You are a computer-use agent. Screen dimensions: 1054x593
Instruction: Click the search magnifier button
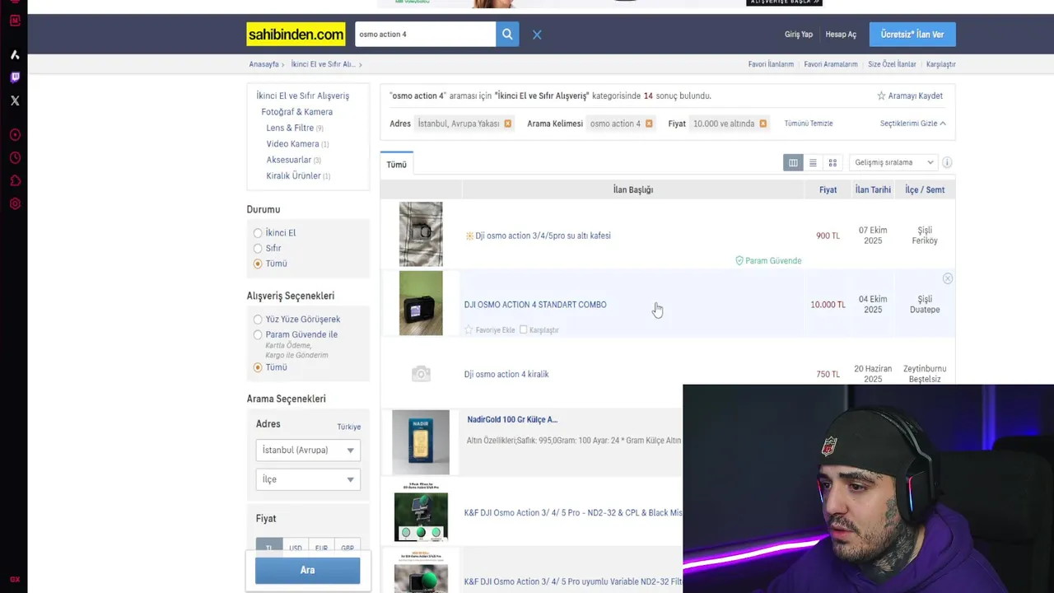[x=507, y=35]
